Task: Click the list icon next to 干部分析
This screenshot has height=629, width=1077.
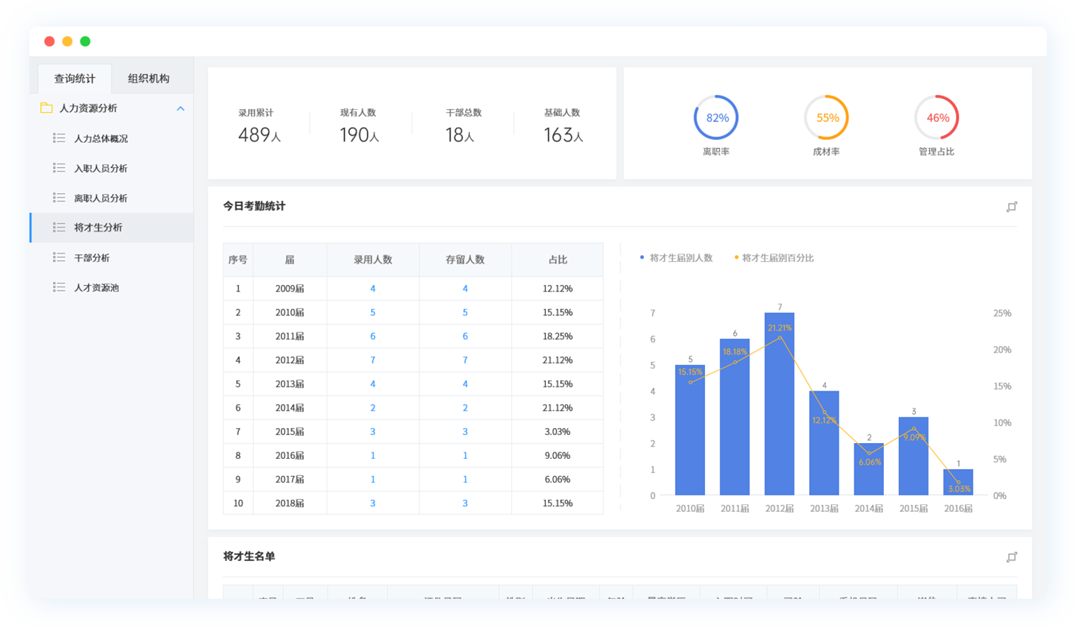Action: point(59,257)
